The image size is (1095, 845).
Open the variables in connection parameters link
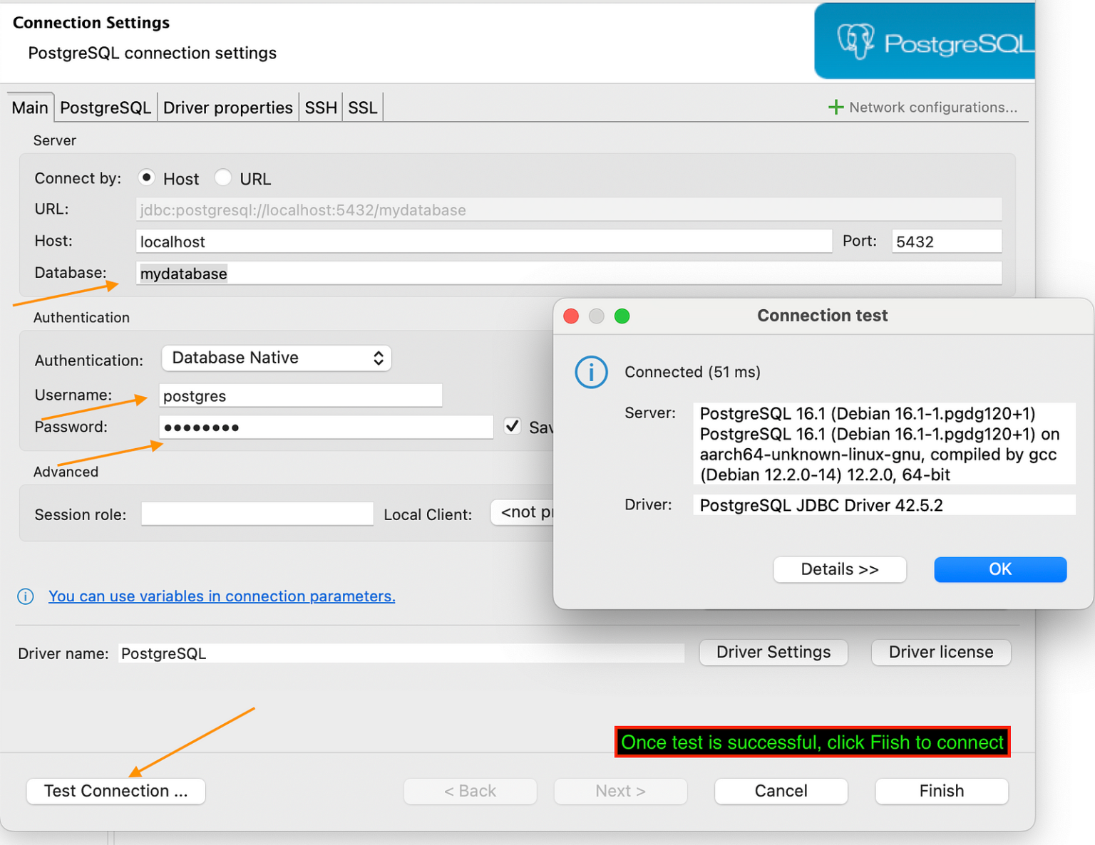[x=222, y=596]
